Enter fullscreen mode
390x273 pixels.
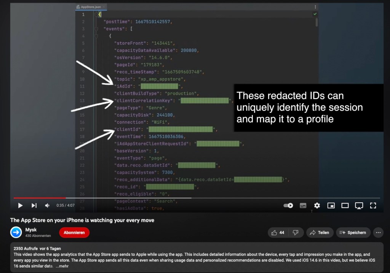[373, 205]
